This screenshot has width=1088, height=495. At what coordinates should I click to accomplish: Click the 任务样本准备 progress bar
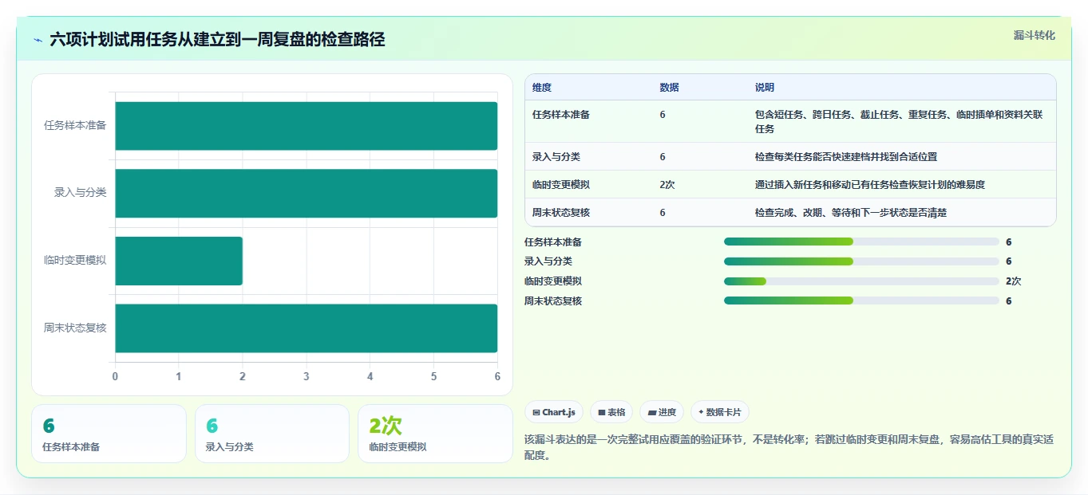tap(861, 242)
